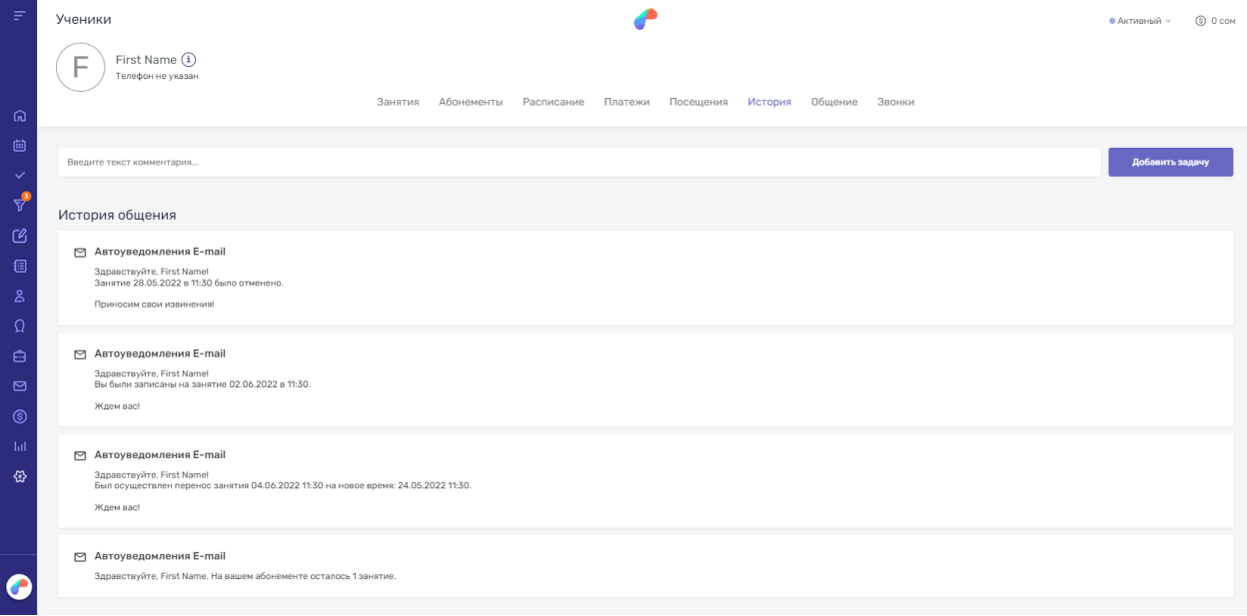Switch to the Абонементы tab
The height and width of the screenshot is (616, 1247).
(x=471, y=102)
